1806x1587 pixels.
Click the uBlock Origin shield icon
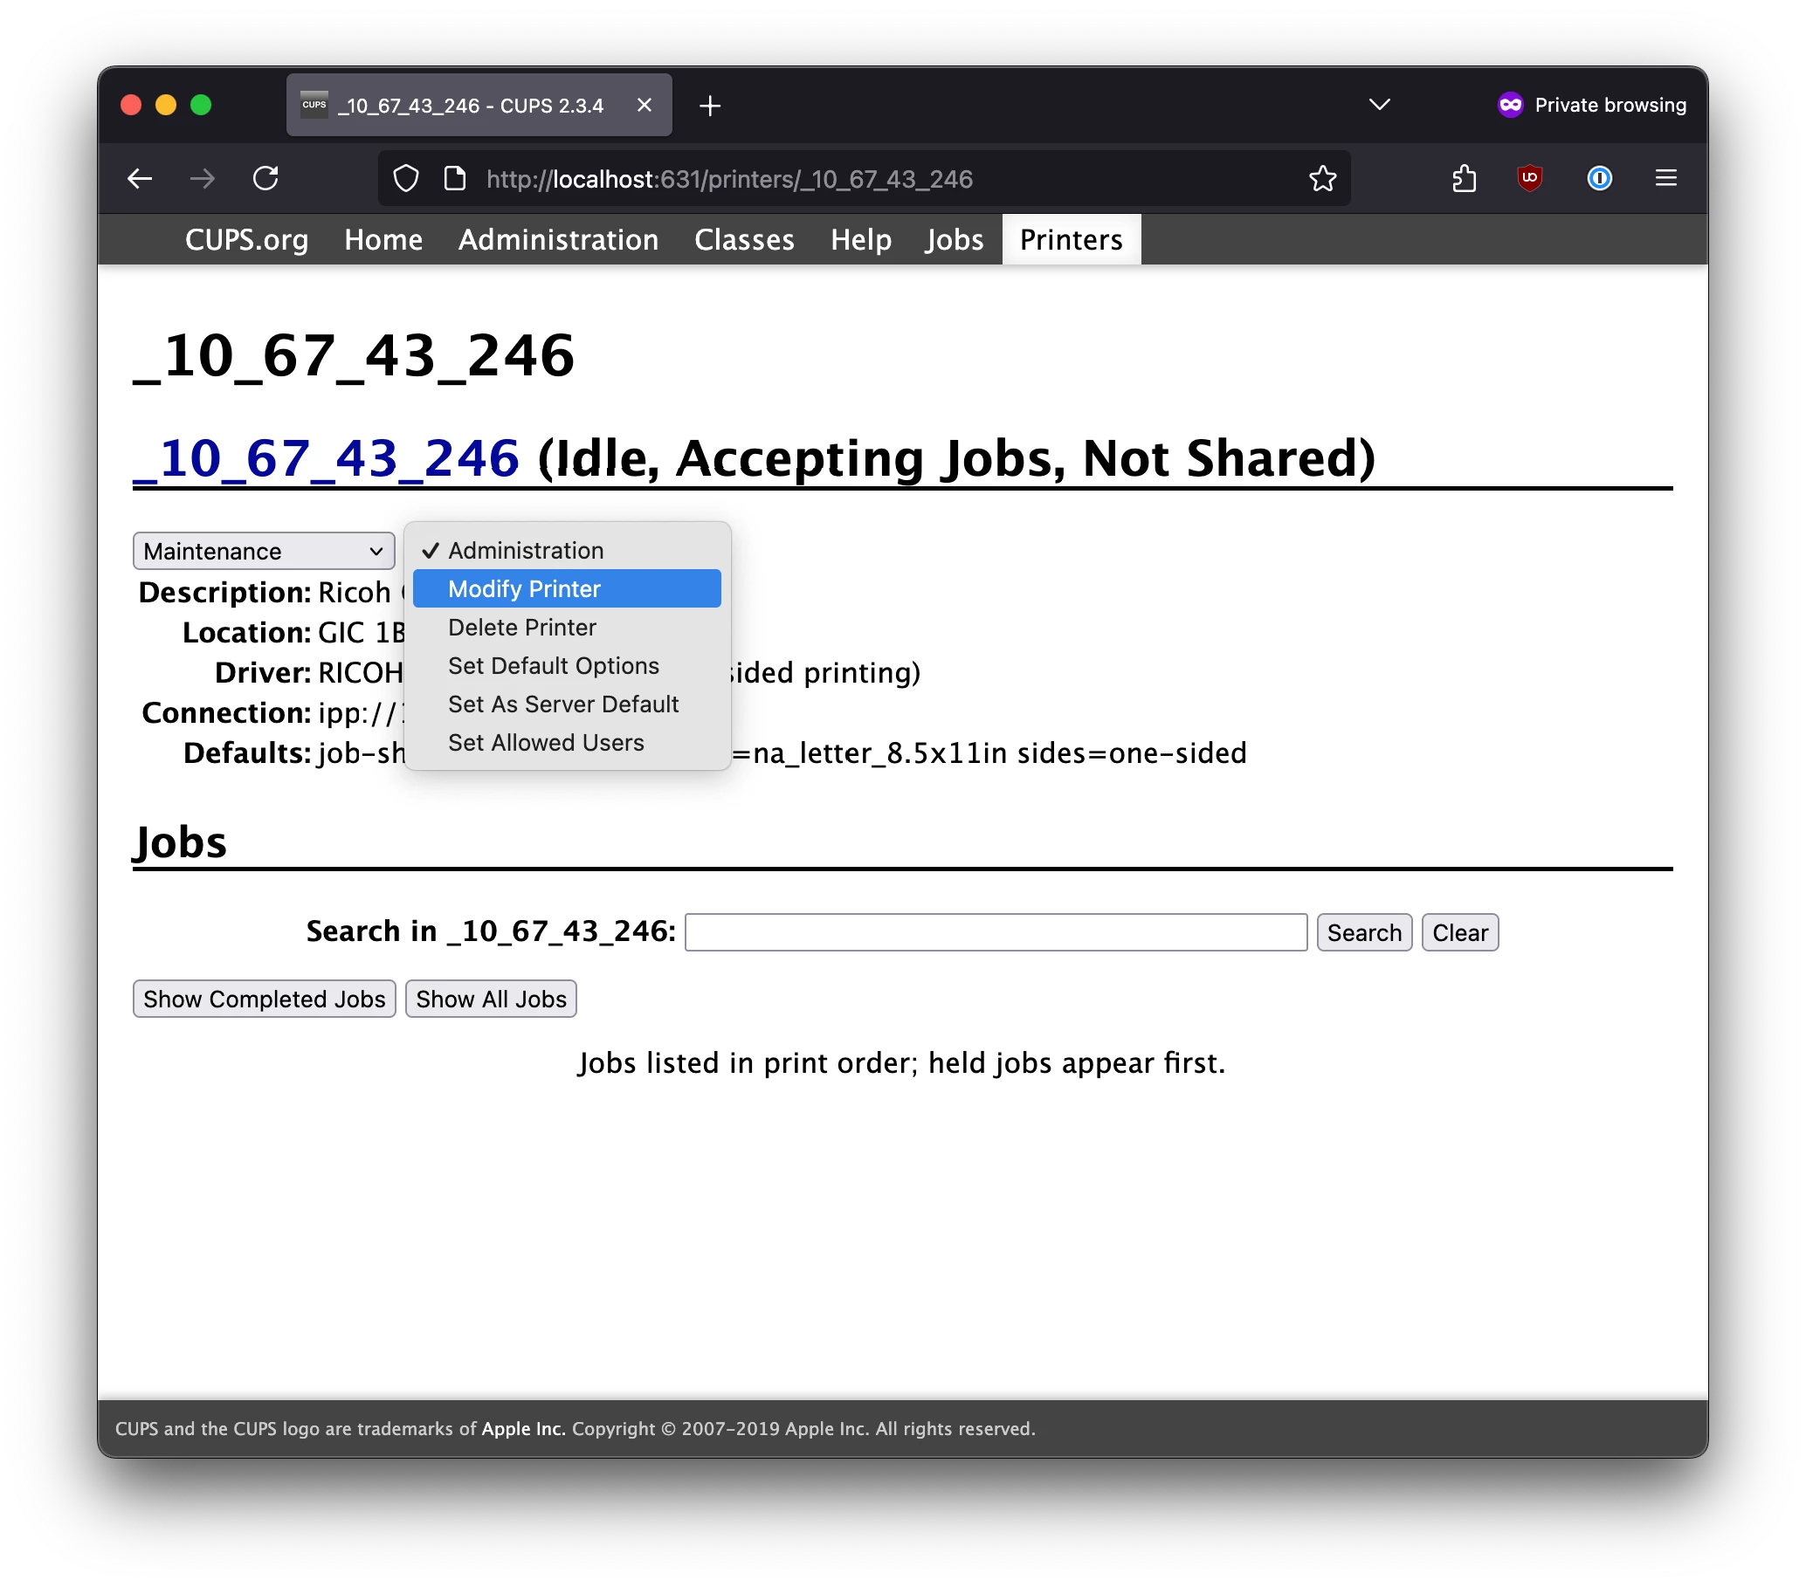point(1529,179)
